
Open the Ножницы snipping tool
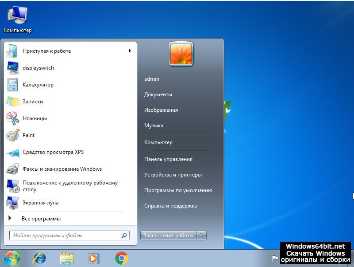(35, 118)
